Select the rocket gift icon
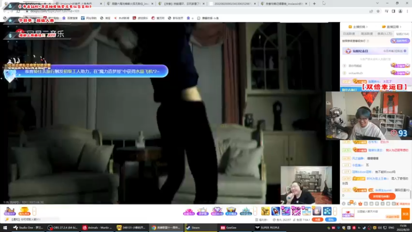Viewport: 412px width, 232px height. click(x=276, y=211)
